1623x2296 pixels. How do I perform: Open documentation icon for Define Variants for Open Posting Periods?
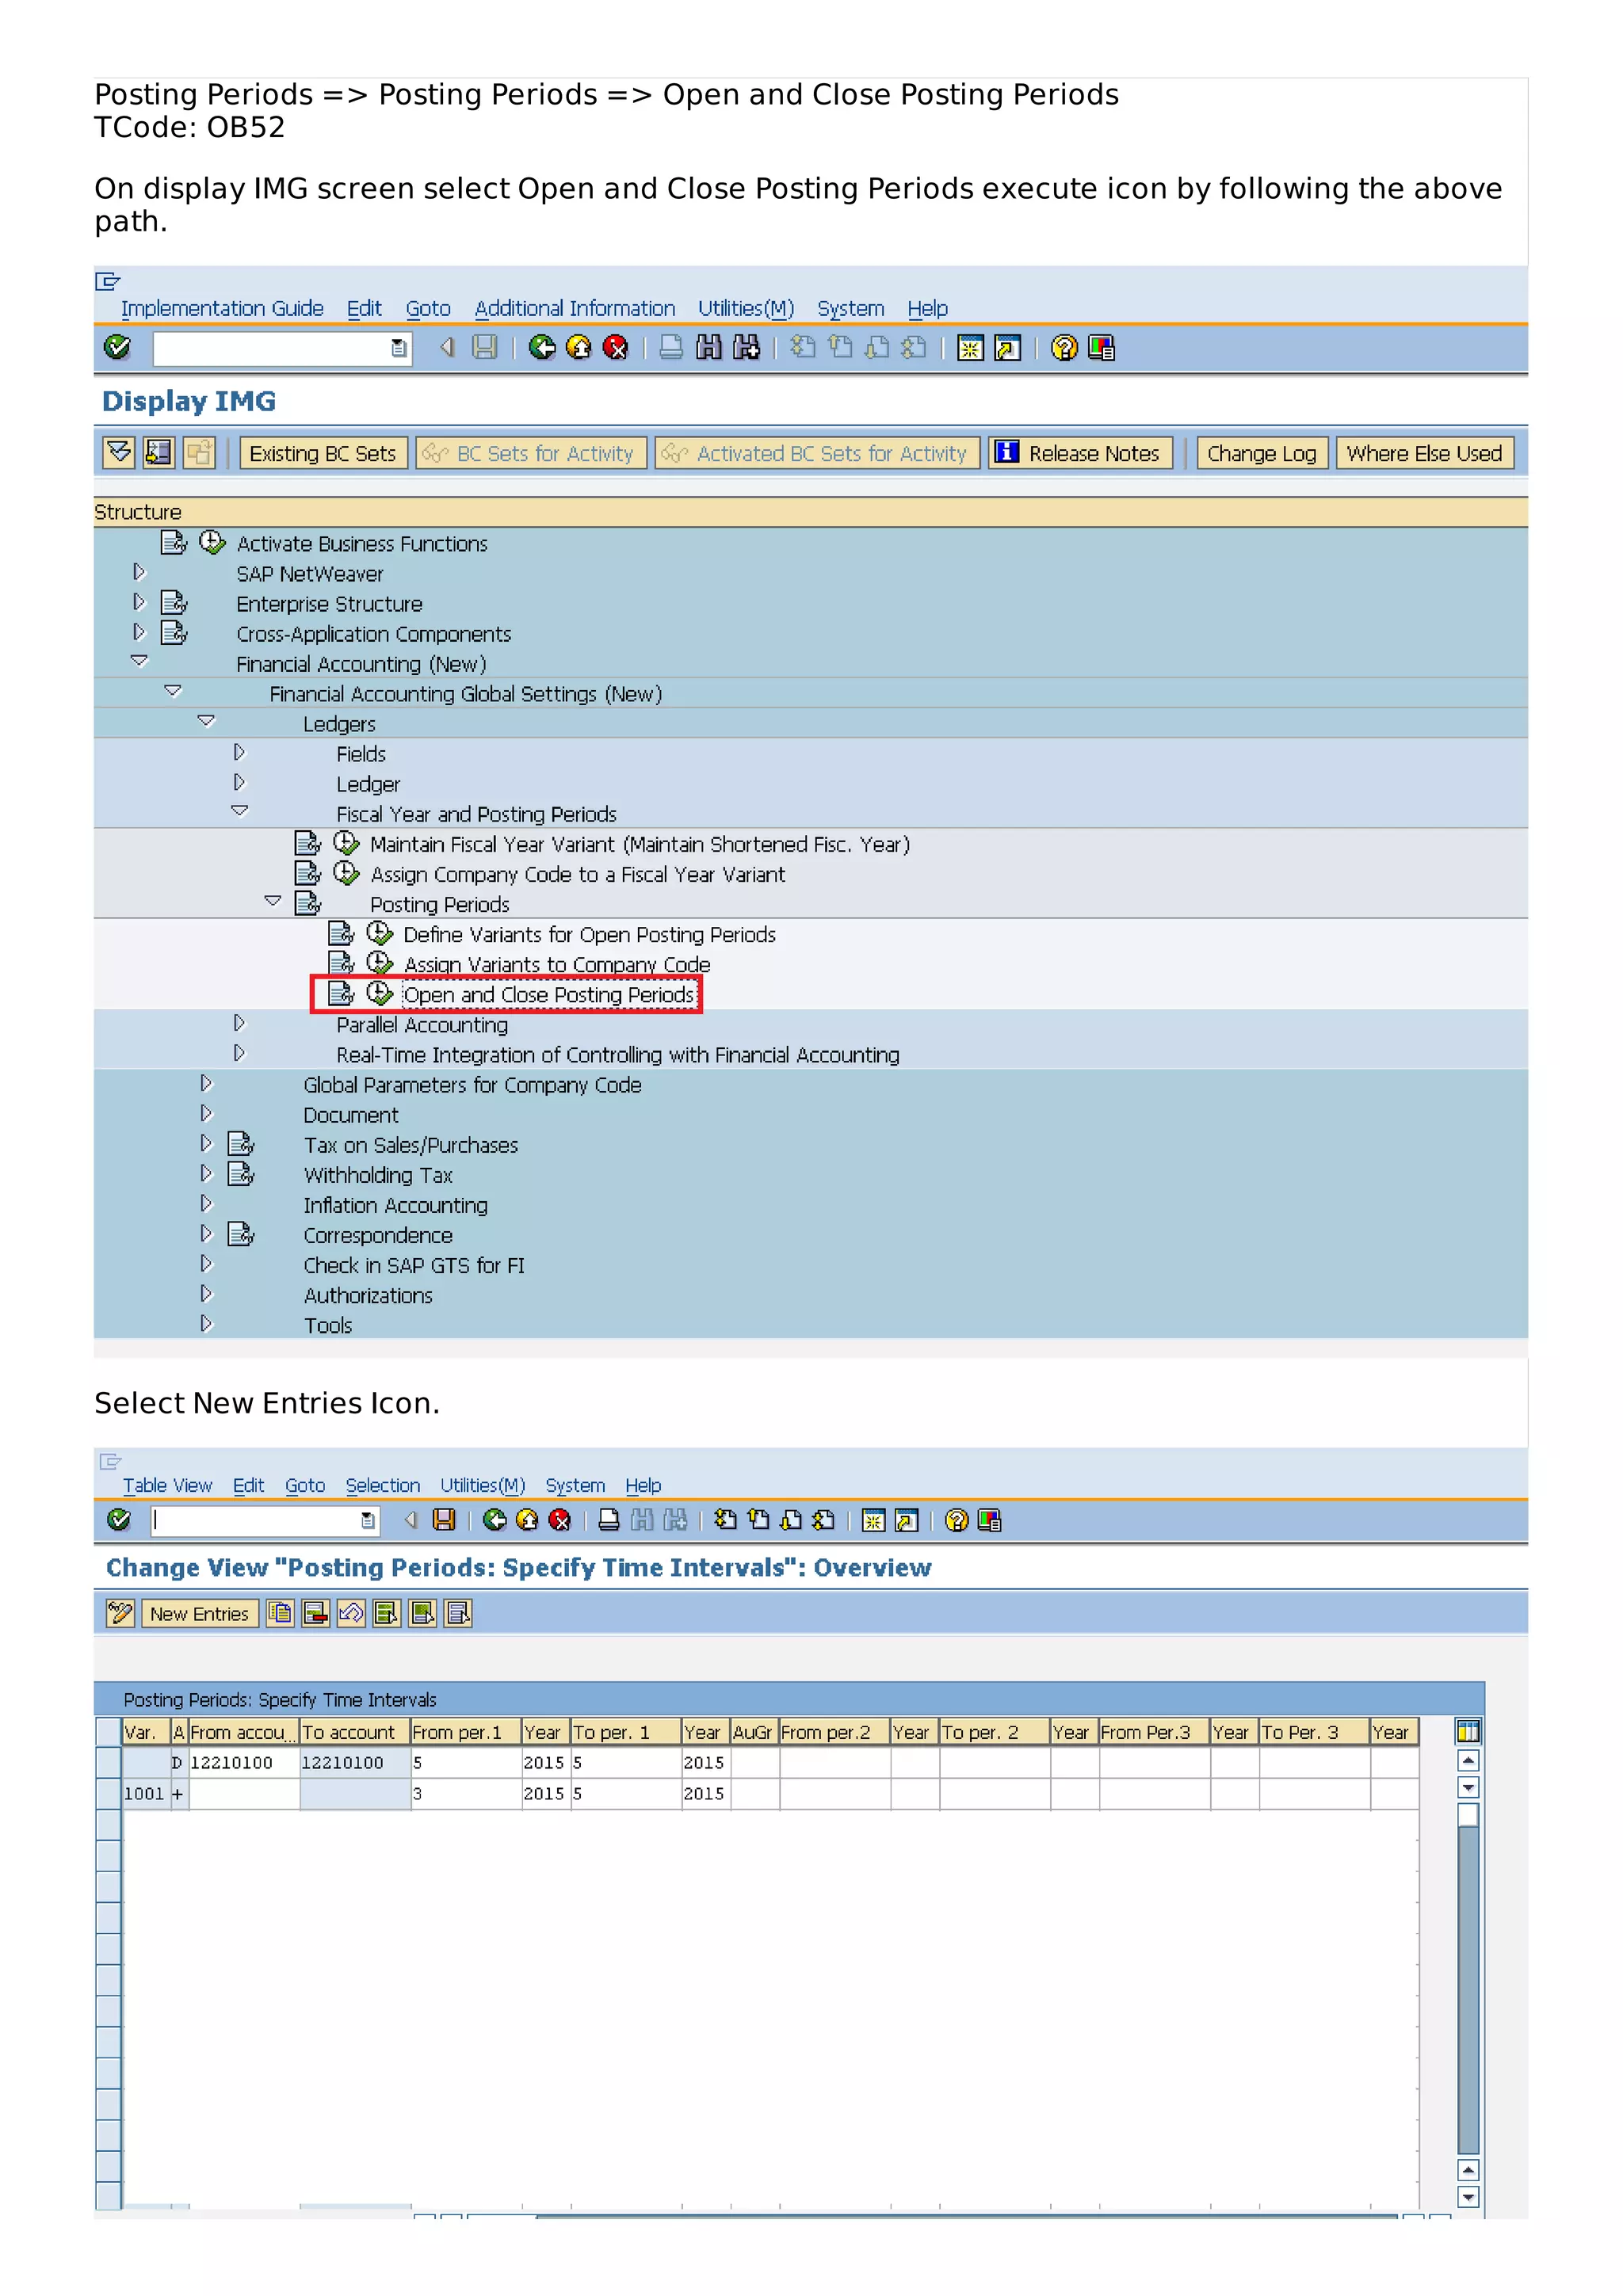click(341, 933)
